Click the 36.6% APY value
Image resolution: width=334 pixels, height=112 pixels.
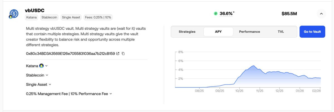tap(226, 14)
